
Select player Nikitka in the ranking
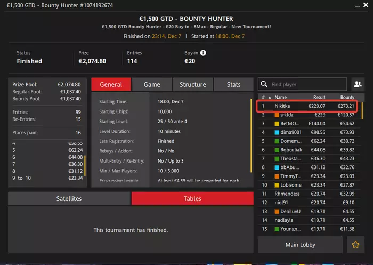click(x=309, y=106)
